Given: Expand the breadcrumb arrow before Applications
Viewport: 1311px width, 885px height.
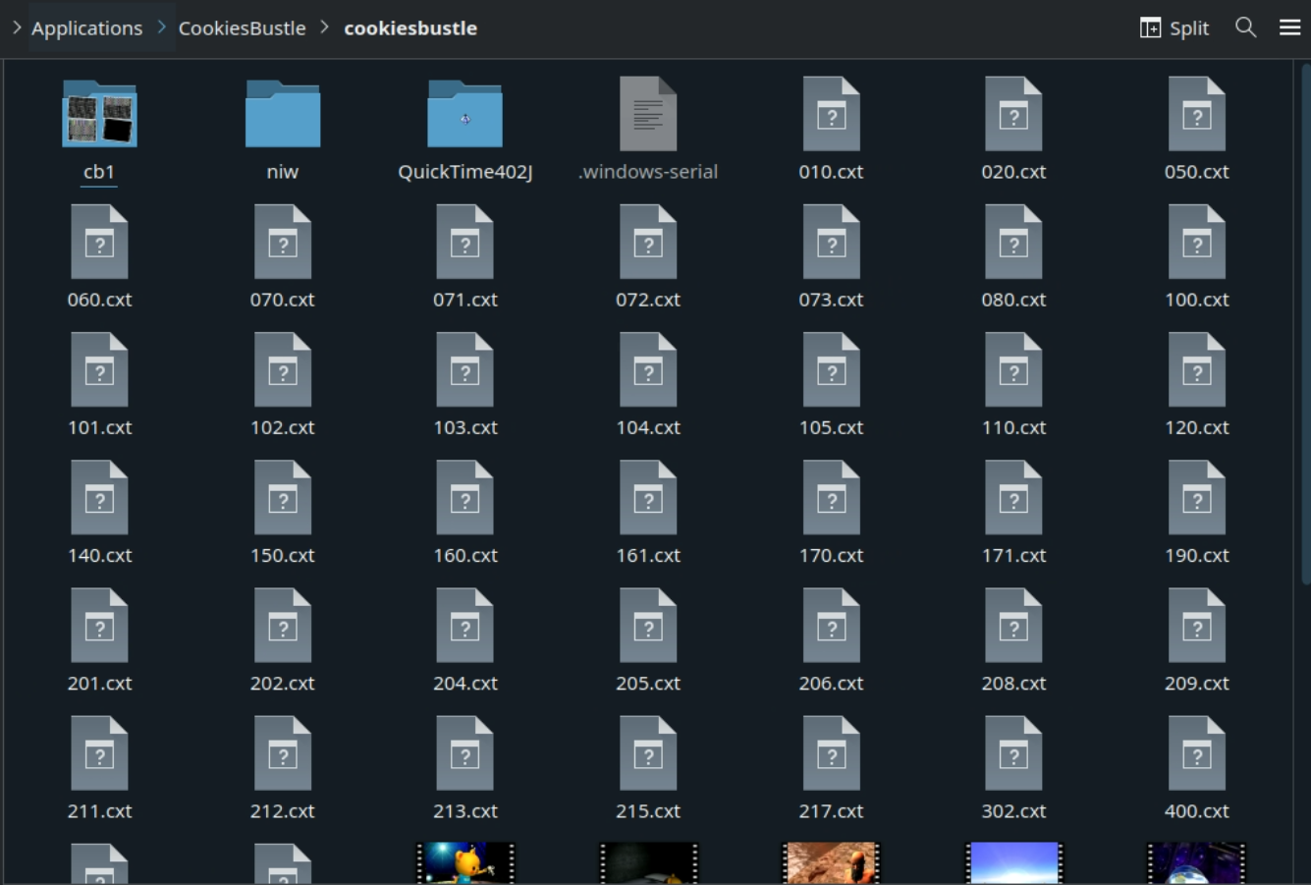Looking at the screenshot, I should tap(17, 28).
